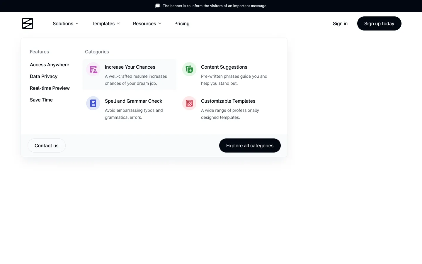The image size is (422, 264).
Task: Click the banner text about important message
Action: click(215, 6)
